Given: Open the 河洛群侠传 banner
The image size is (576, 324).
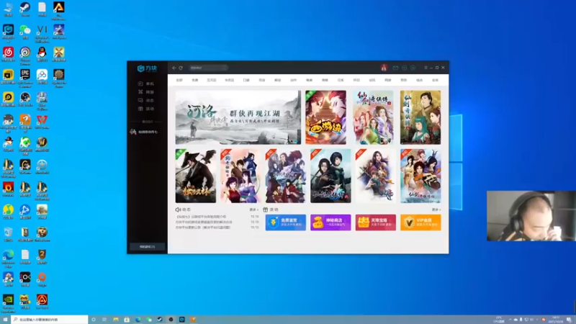Looking at the screenshot, I should point(238,117).
